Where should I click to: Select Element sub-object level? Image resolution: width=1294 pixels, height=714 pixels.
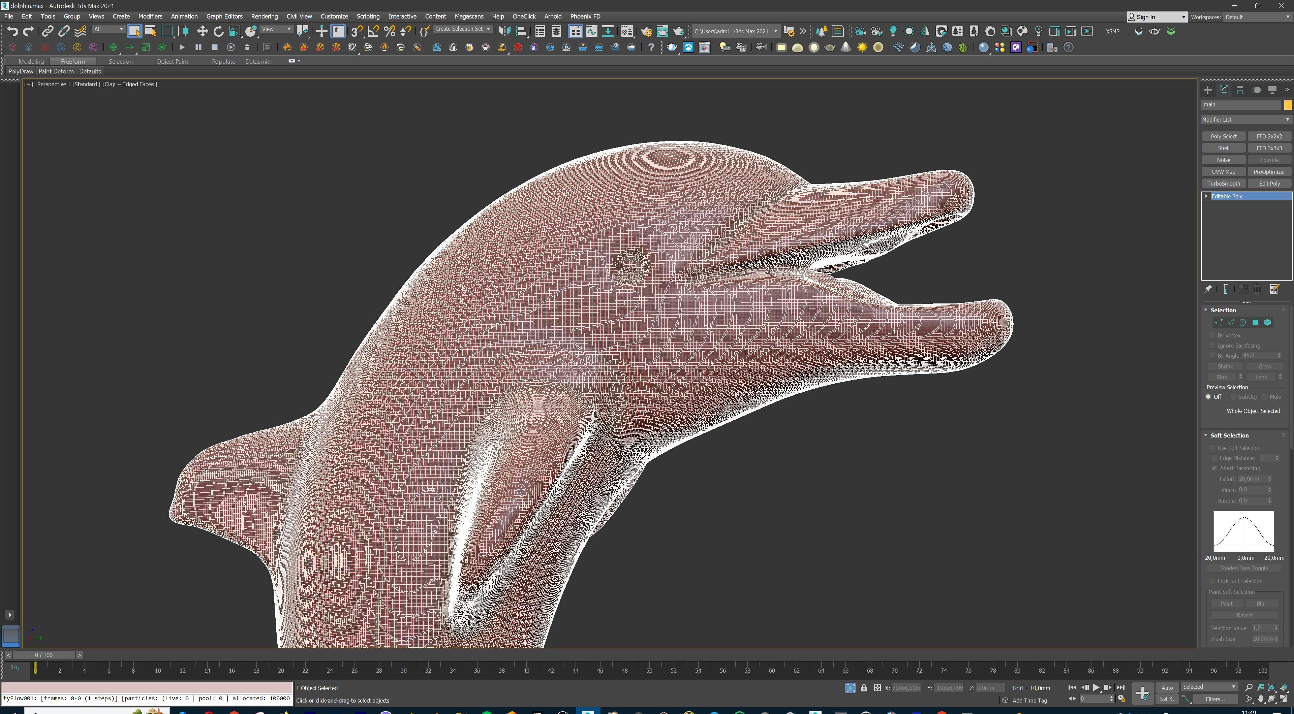click(1267, 322)
